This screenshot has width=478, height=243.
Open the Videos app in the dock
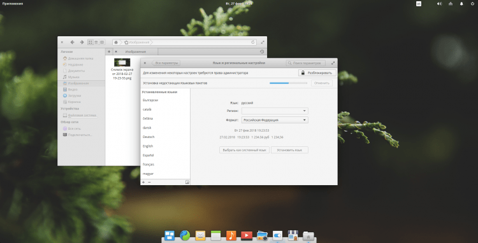point(246,236)
